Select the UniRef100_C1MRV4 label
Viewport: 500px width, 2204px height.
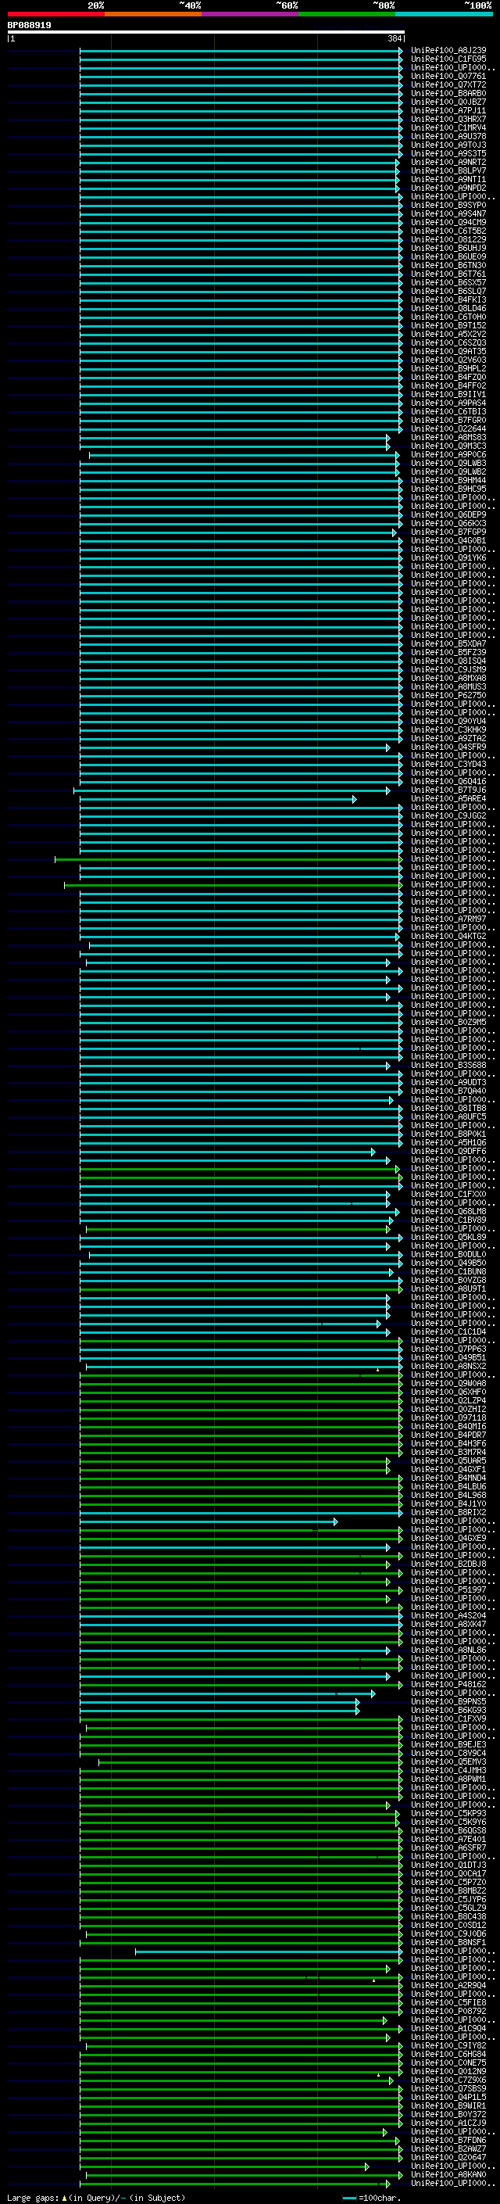(x=448, y=127)
